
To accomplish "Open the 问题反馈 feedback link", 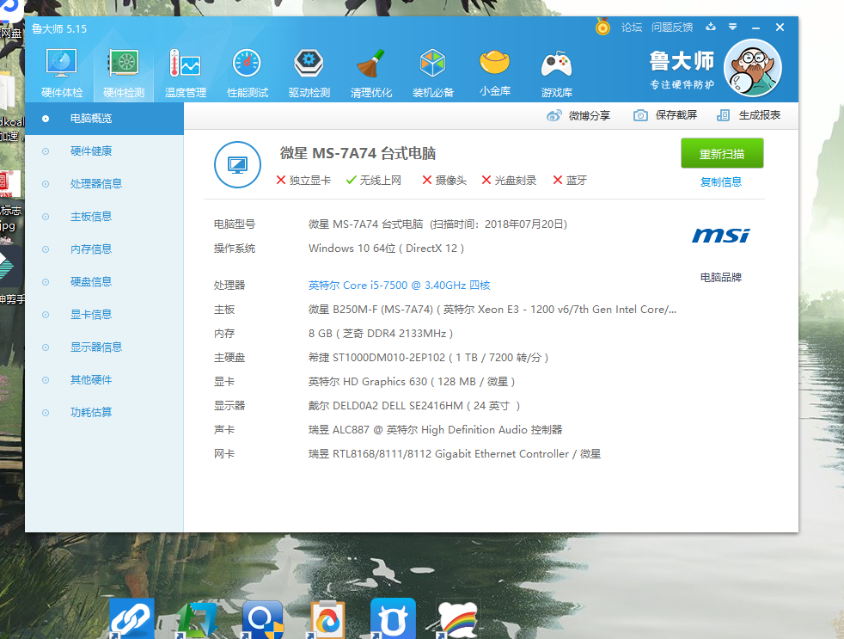I will [672, 27].
